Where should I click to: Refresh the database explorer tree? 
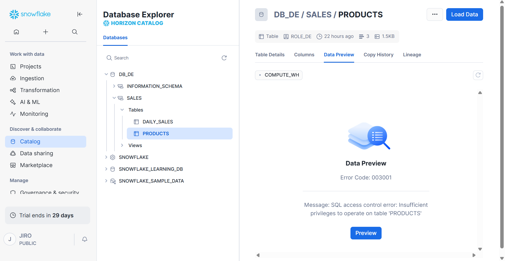coord(224,58)
